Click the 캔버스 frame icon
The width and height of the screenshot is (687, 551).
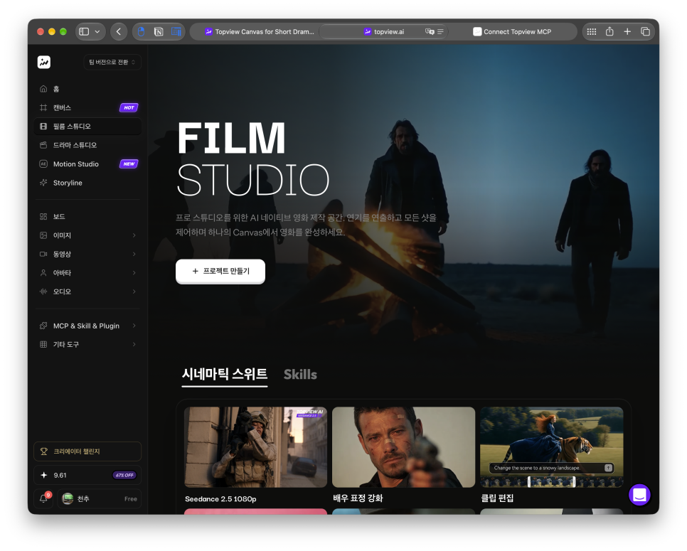coord(43,108)
